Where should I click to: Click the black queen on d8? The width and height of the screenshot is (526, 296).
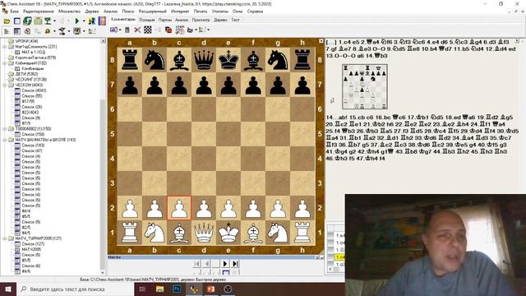[x=204, y=60]
